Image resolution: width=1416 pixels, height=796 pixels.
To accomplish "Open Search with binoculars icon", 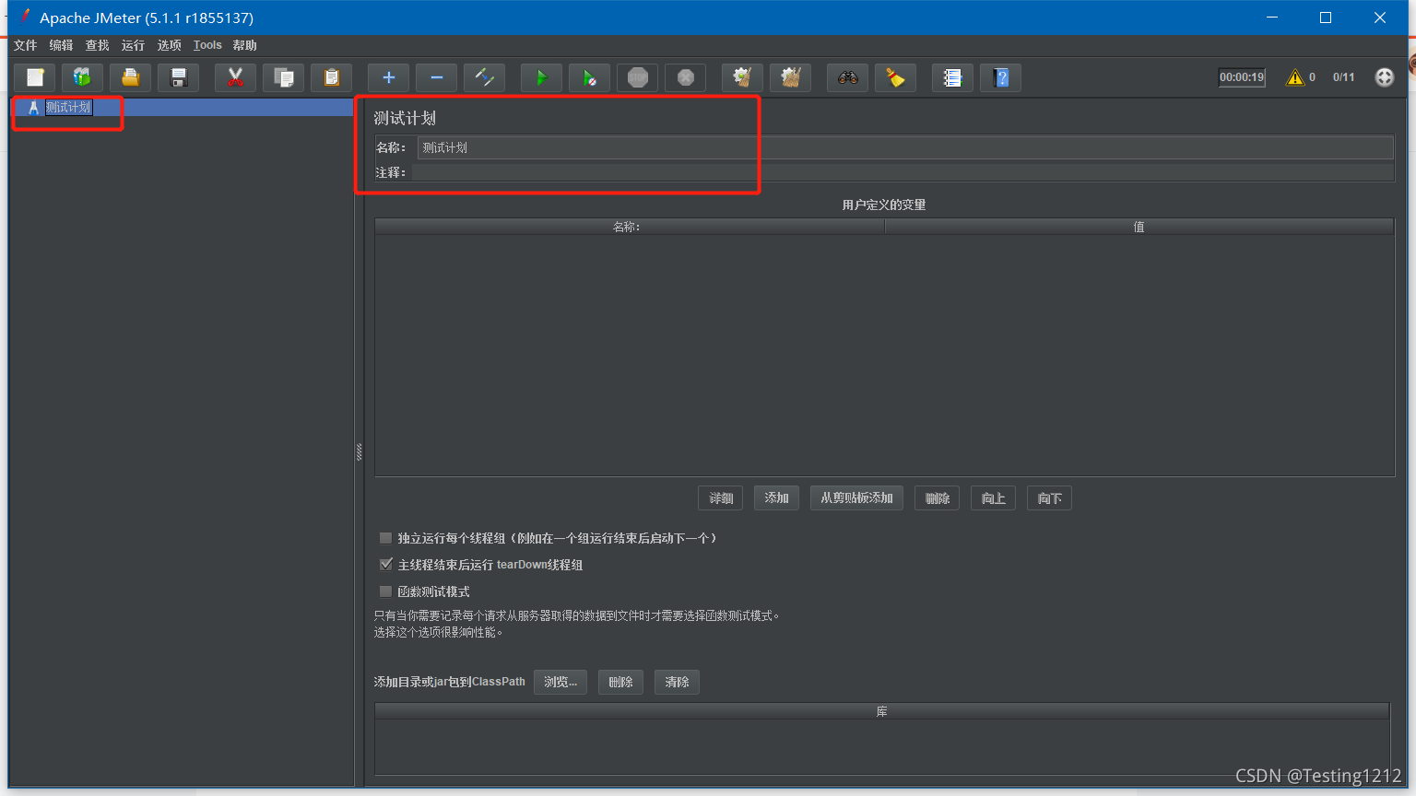I will (848, 77).
